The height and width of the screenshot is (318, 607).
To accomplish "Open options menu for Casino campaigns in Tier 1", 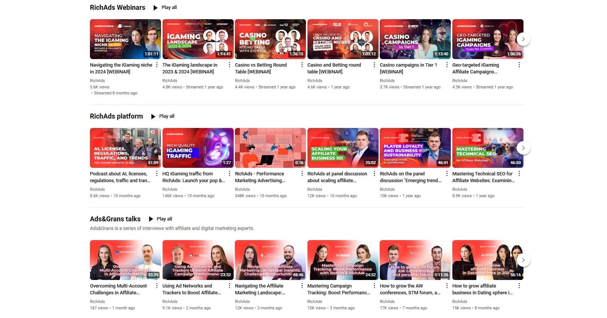I will tap(447, 65).
